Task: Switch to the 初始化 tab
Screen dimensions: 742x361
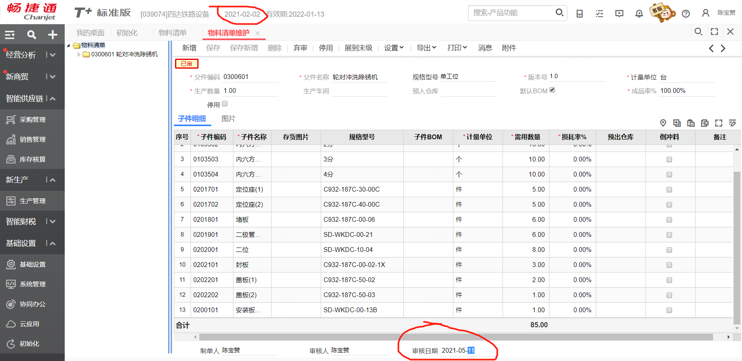Action: 127,33
